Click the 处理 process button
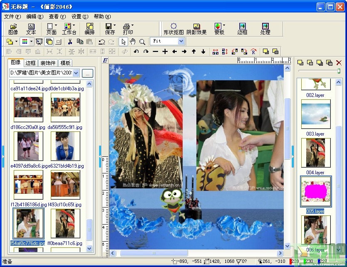Screen dimensions: 347x267 [x=265, y=29]
